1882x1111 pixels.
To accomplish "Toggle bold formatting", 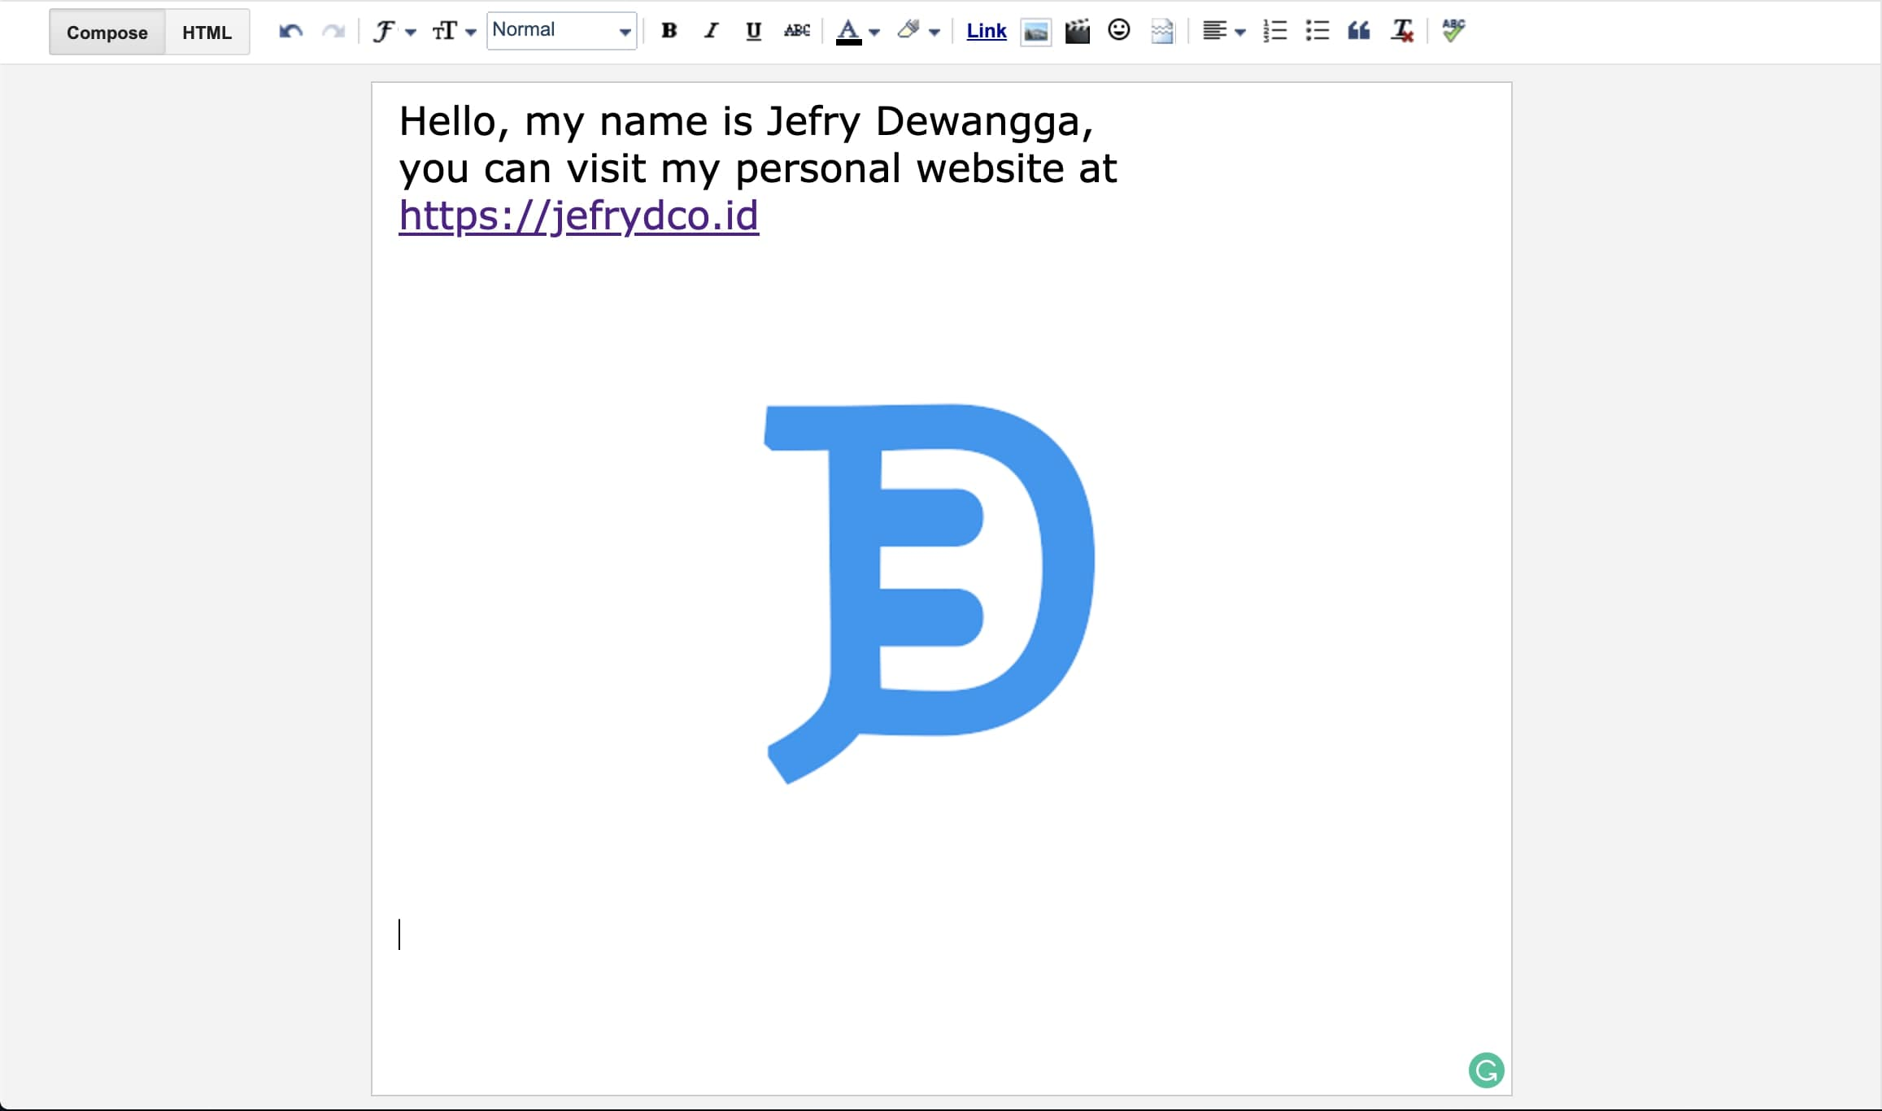I will click(669, 31).
